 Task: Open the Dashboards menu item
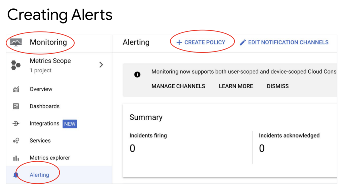(x=45, y=106)
